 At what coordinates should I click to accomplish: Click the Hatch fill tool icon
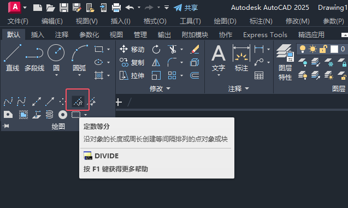click(99, 76)
